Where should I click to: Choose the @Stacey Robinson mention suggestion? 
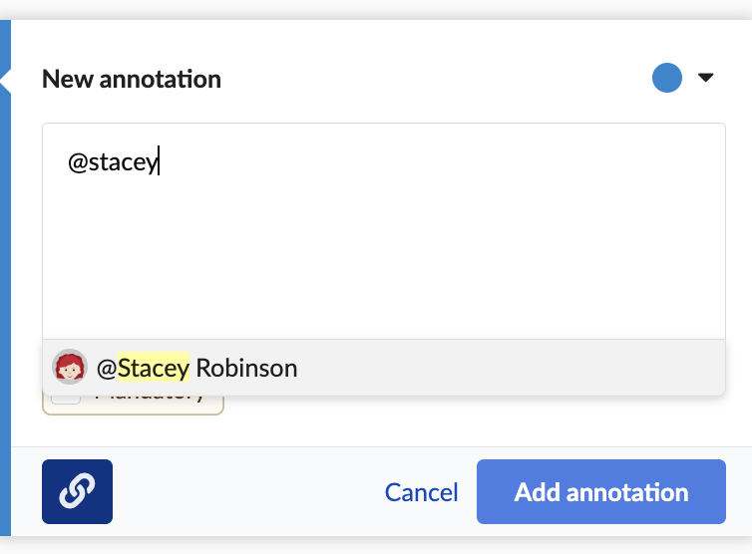click(x=384, y=368)
